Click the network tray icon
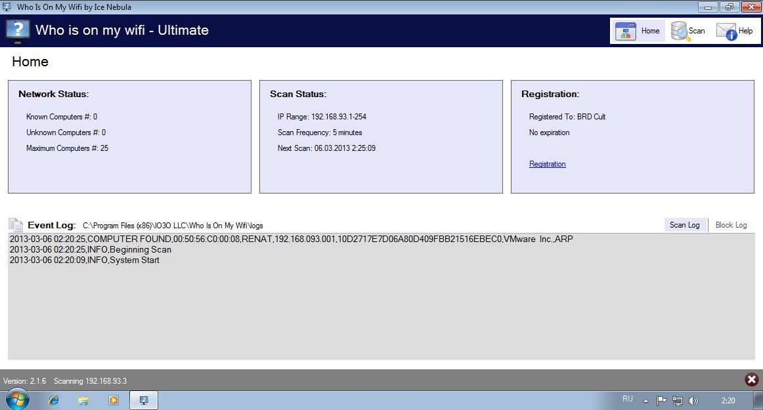Viewport: 763px width, 410px height. 678,401
